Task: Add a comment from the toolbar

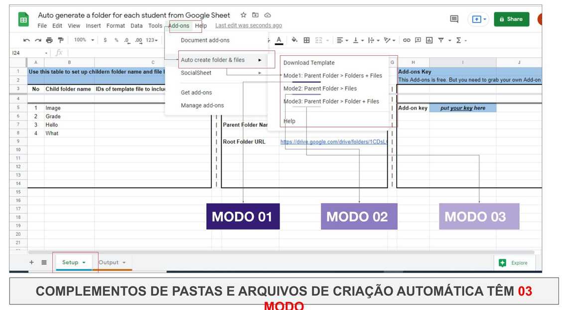Action: coord(418,40)
